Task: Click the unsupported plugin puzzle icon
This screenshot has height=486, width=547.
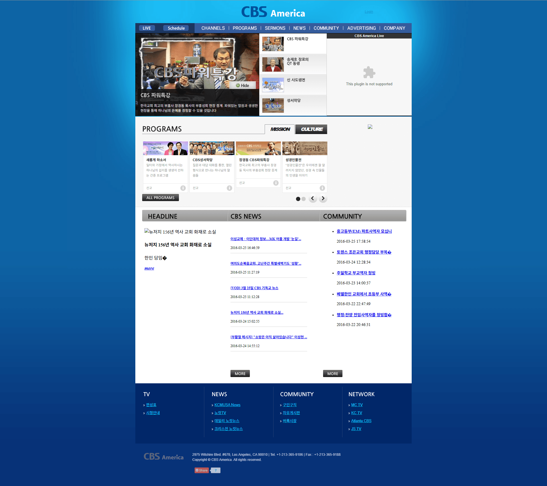Action: [x=369, y=72]
